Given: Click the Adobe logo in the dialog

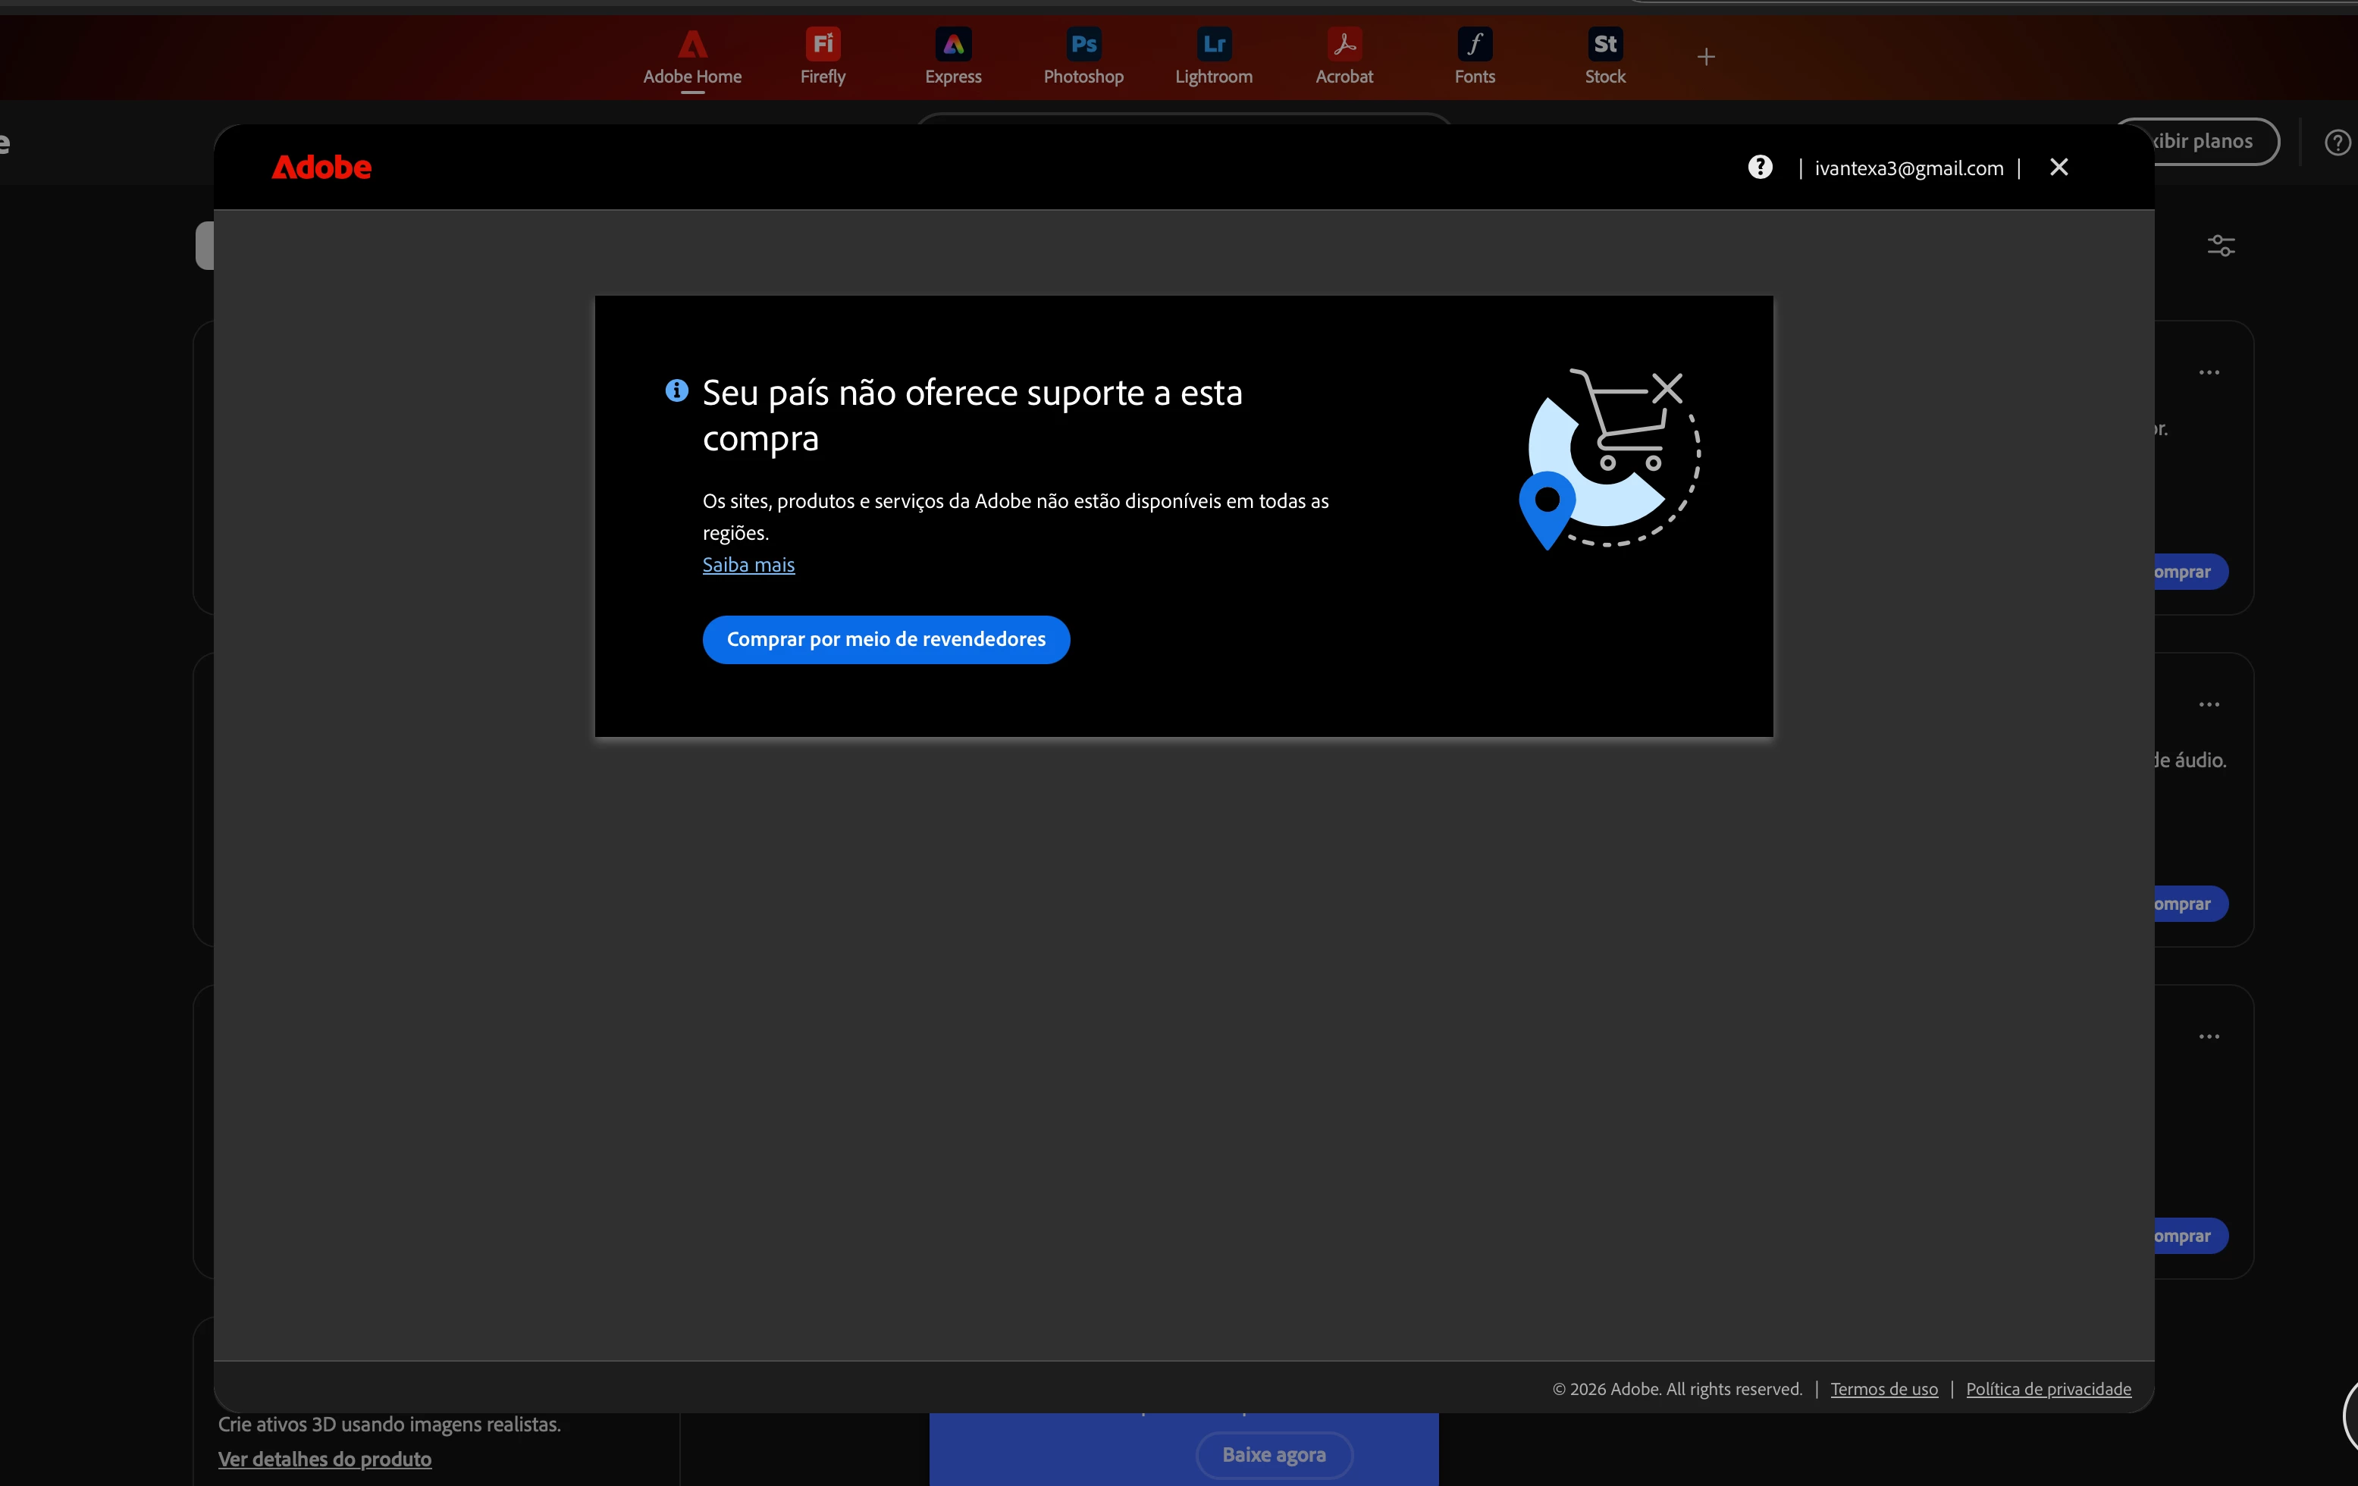Looking at the screenshot, I should (x=321, y=168).
